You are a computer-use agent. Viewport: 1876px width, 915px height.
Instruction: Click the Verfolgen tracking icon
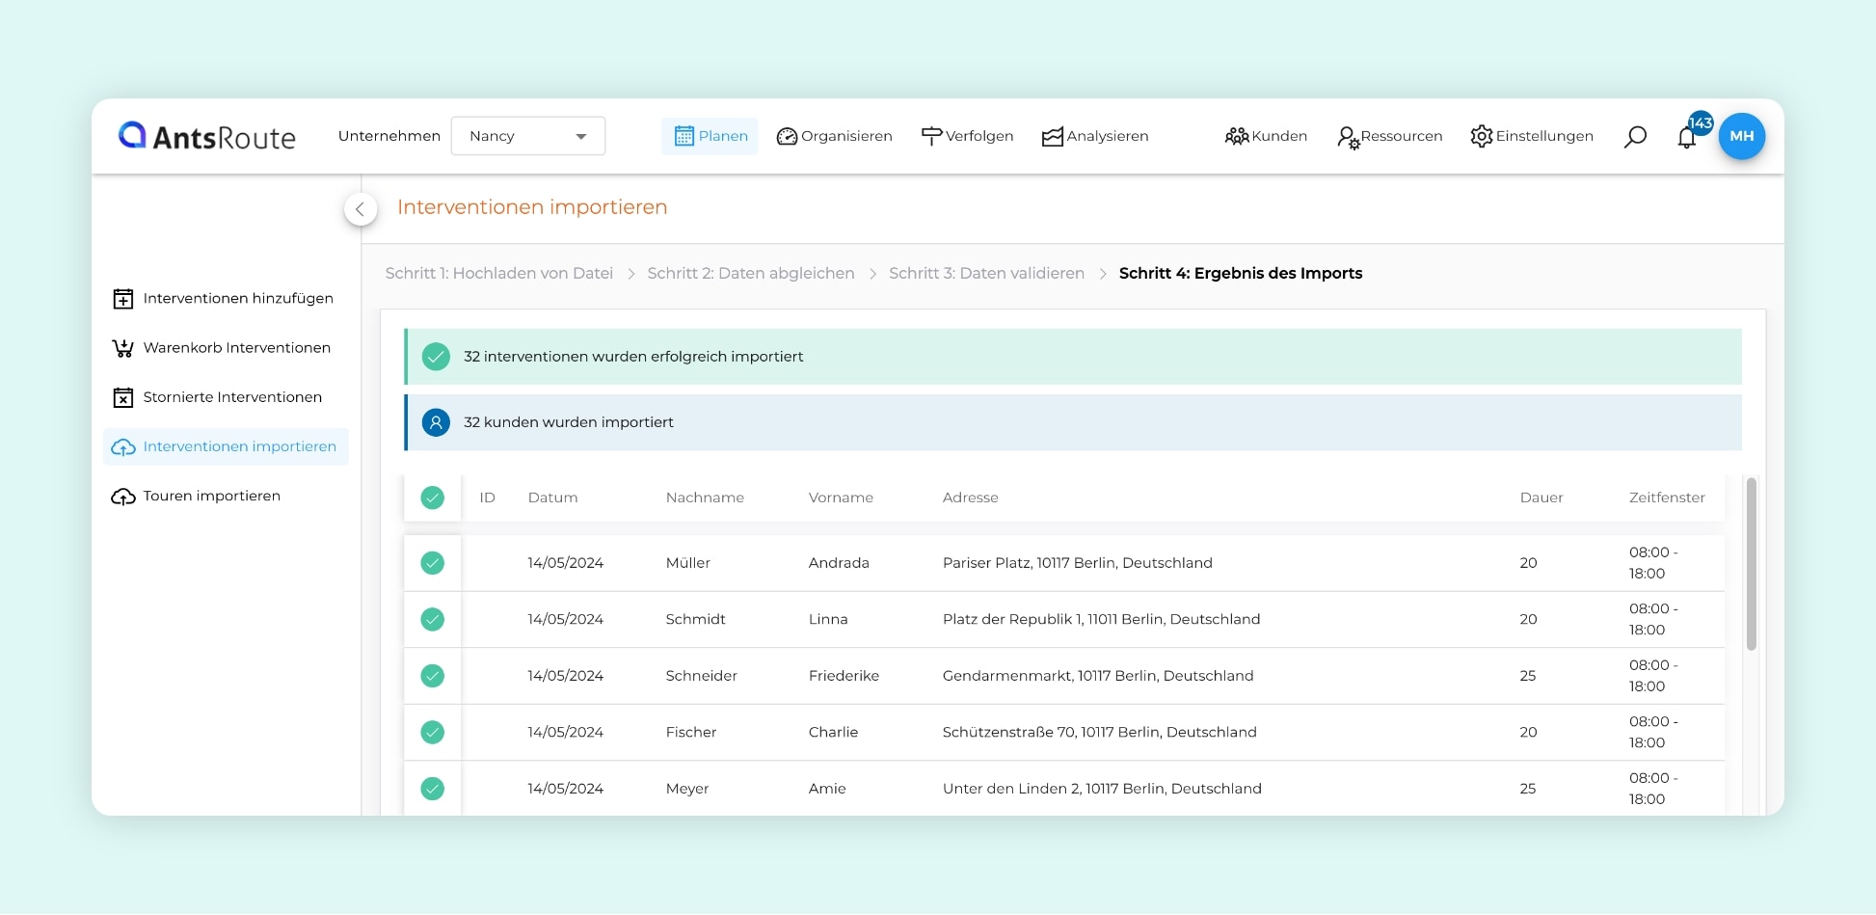[x=930, y=136]
